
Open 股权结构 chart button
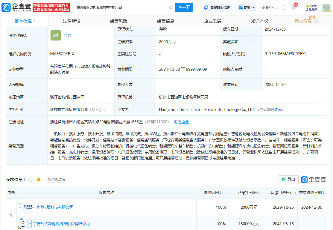click(56, 180)
